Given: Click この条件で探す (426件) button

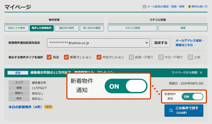Looking at the screenshot, I should pyautogui.click(x=184, y=110).
